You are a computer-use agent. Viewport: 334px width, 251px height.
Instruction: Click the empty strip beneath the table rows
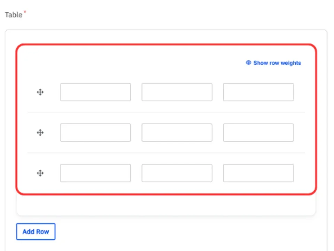(166, 206)
